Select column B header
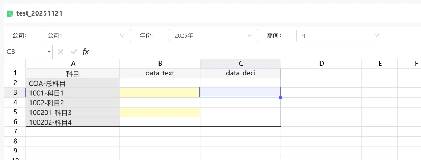Image resolution: width=421 pixels, height=160 pixels. pyautogui.click(x=160, y=64)
